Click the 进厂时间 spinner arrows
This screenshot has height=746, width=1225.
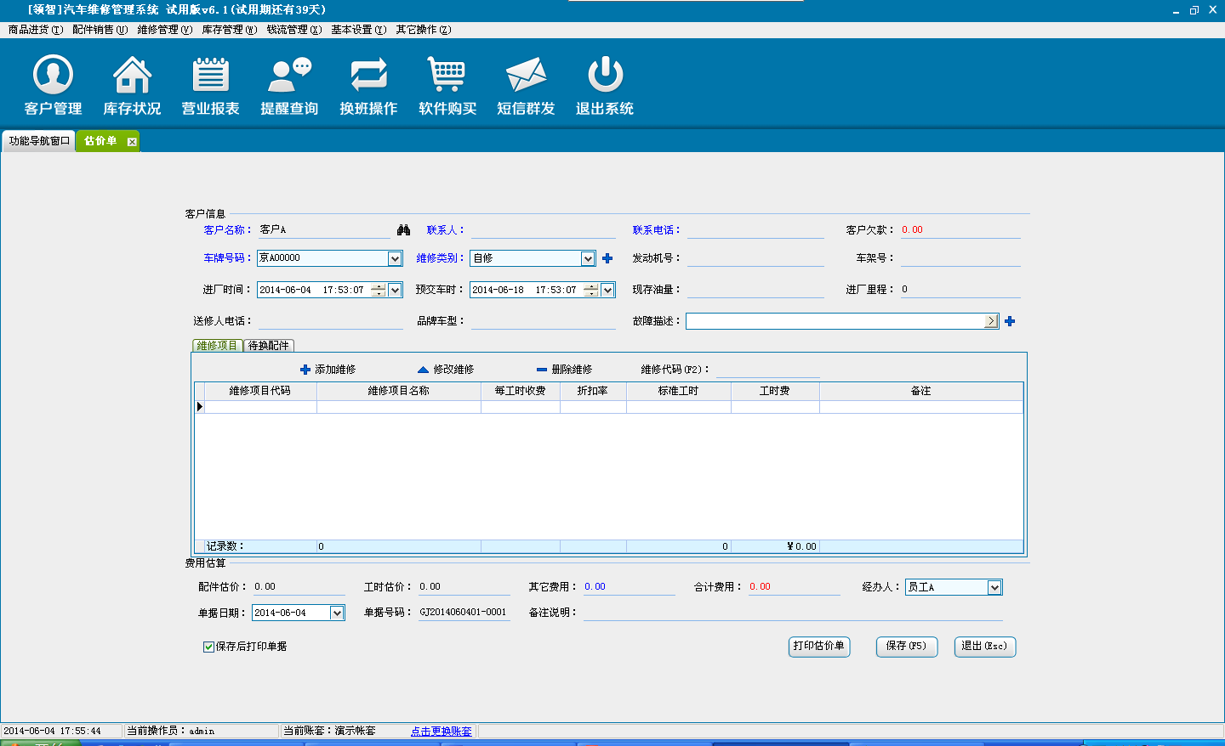click(x=378, y=290)
